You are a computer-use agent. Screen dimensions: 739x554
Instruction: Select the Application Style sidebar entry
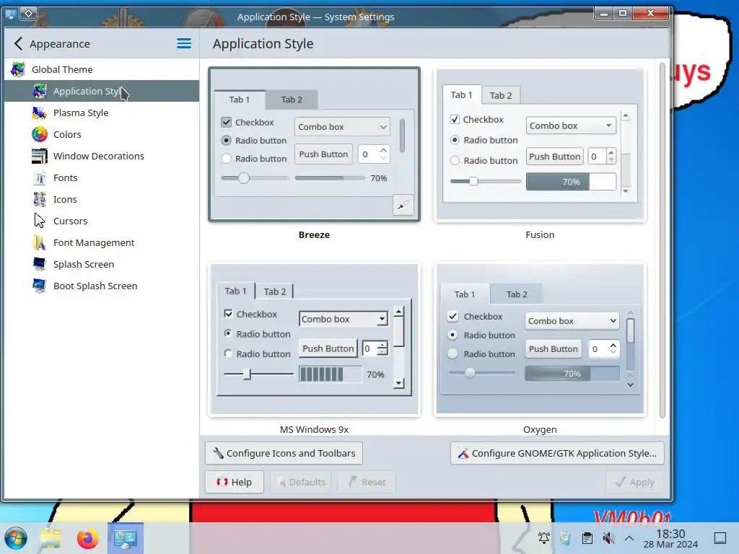101,91
